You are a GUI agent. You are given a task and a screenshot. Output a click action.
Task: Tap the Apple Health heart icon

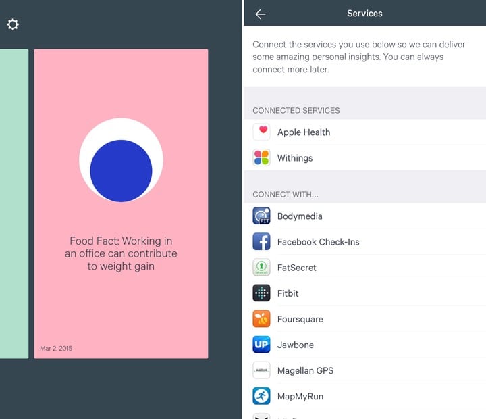261,132
